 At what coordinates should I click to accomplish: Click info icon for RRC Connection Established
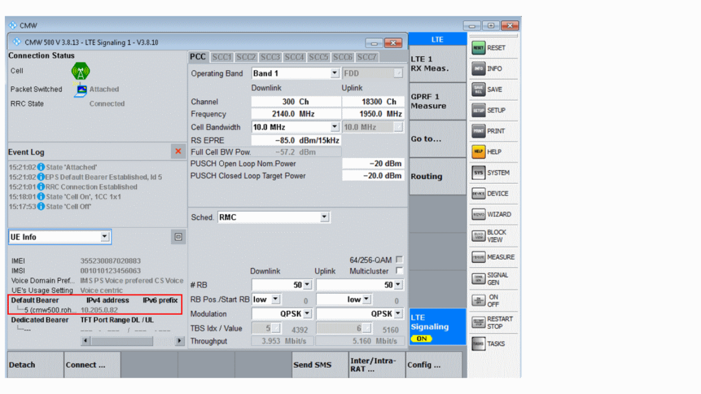pyautogui.click(x=41, y=187)
